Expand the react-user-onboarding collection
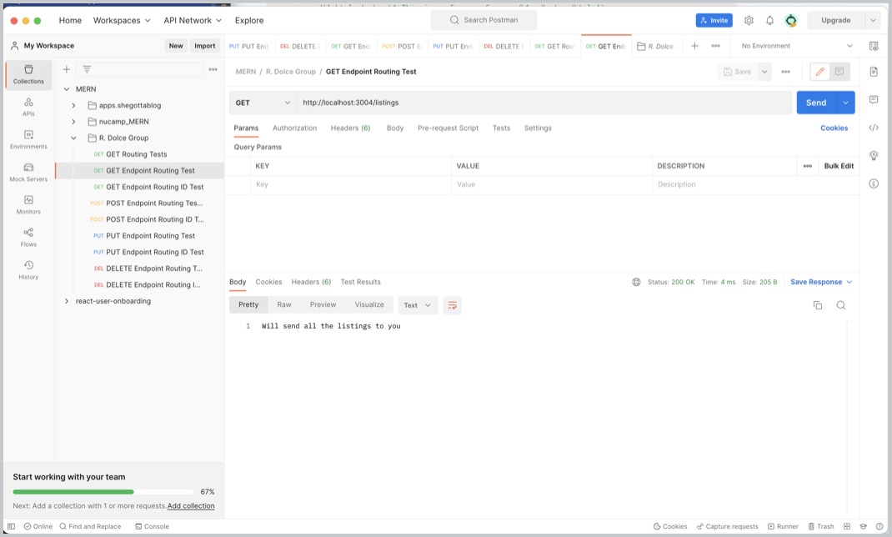 [x=67, y=302]
